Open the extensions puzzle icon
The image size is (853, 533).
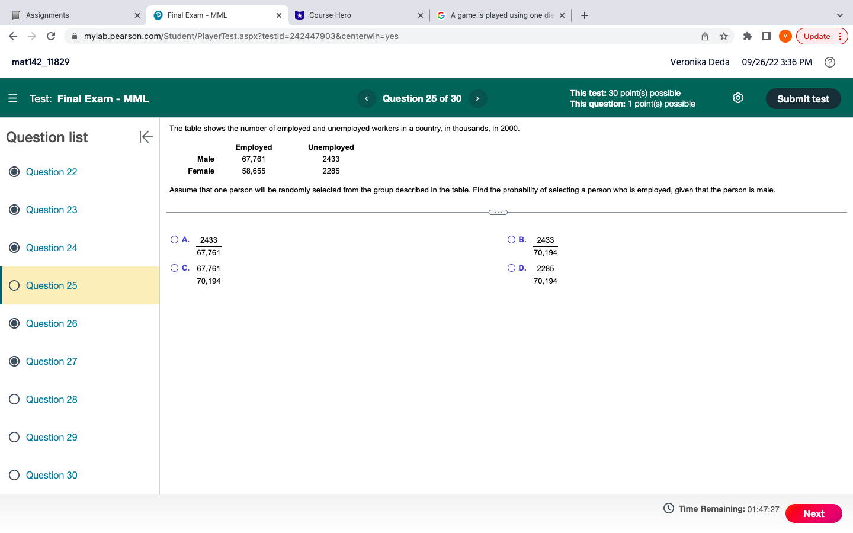click(x=748, y=36)
